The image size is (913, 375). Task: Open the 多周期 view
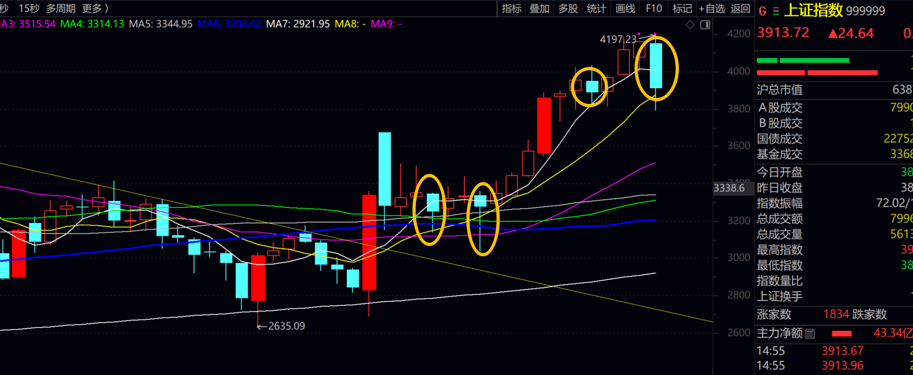[x=60, y=8]
